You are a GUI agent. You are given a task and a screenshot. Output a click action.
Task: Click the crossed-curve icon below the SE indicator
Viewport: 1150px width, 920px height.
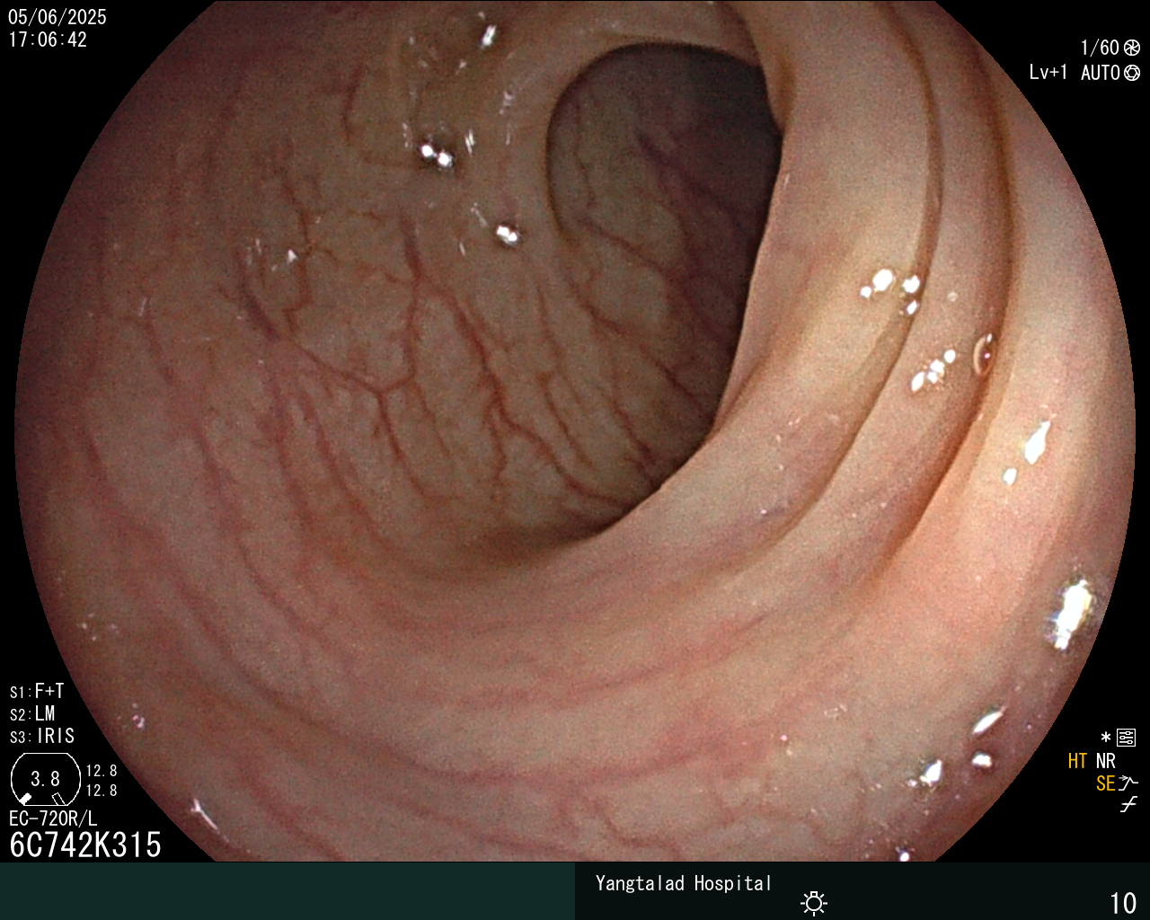(1128, 805)
